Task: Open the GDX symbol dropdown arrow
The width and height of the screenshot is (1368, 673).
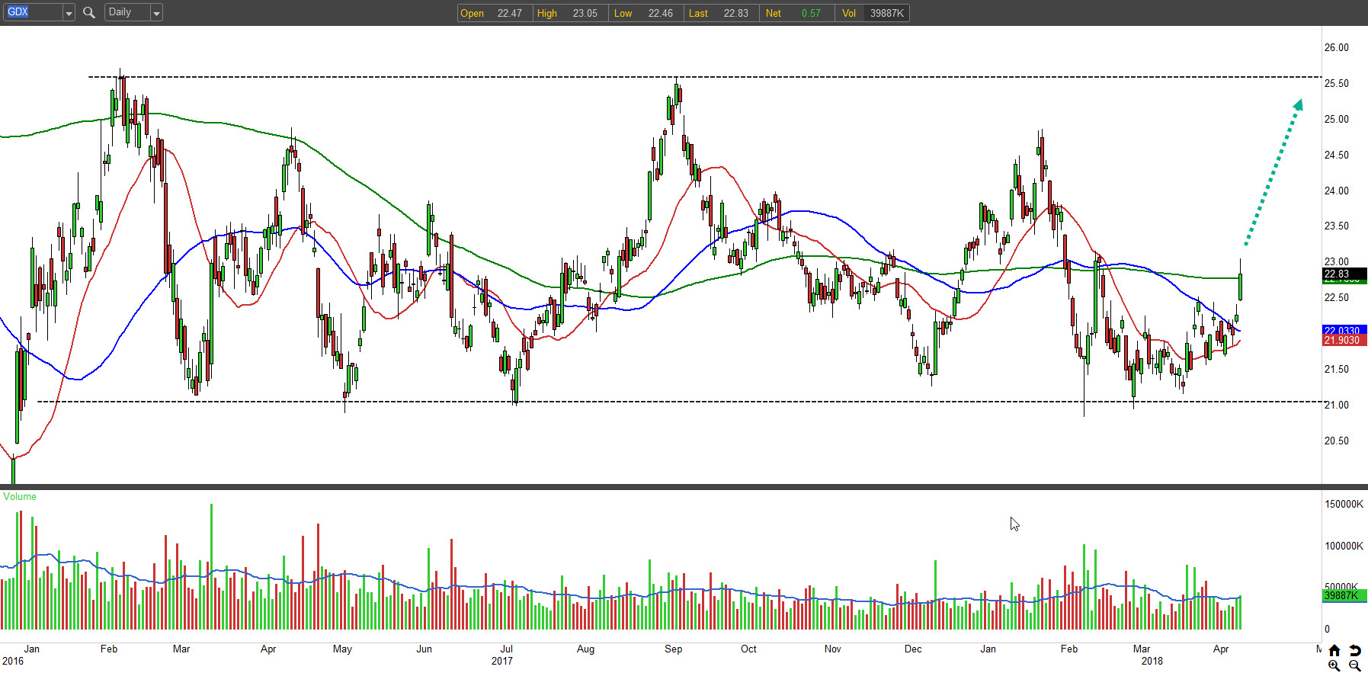Action: click(x=69, y=13)
